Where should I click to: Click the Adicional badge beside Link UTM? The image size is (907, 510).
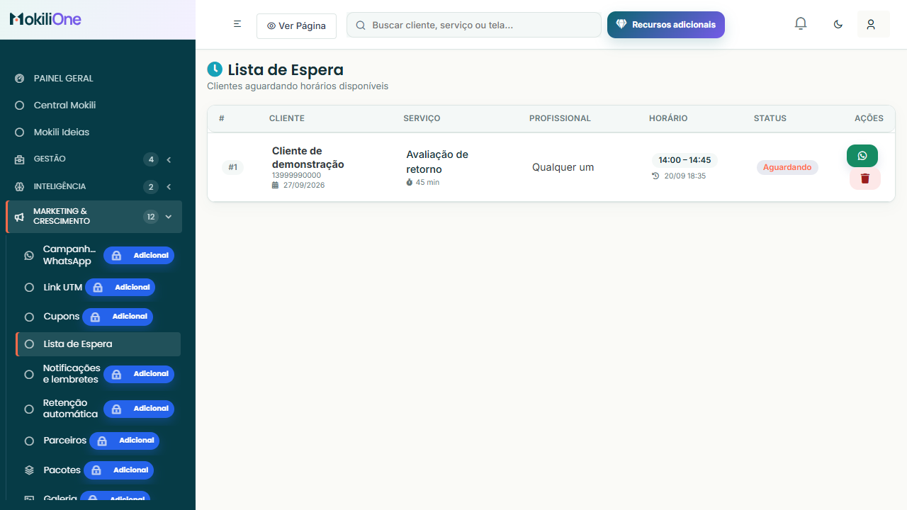[120, 287]
